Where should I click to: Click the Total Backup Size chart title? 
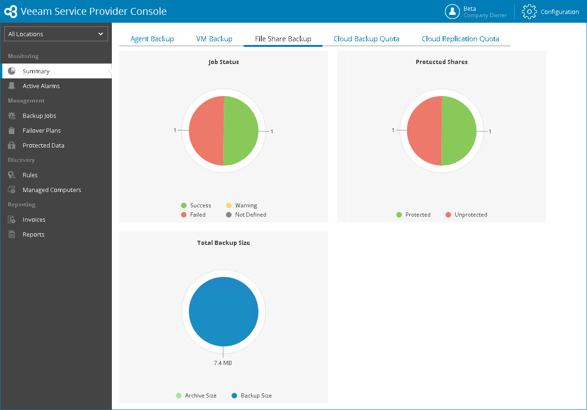(x=224, y=243)
